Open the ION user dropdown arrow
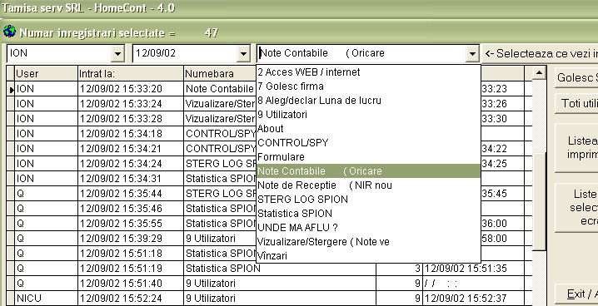Viewport: 598px width, 306px height. pyautogui.click(x=117, y=54)
